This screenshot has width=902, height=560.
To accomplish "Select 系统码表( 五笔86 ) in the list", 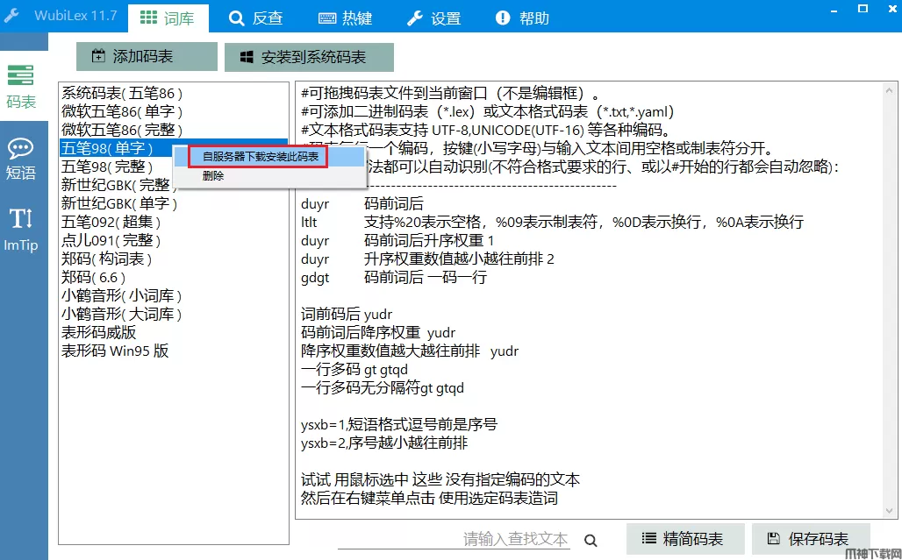I will (173, 93).
